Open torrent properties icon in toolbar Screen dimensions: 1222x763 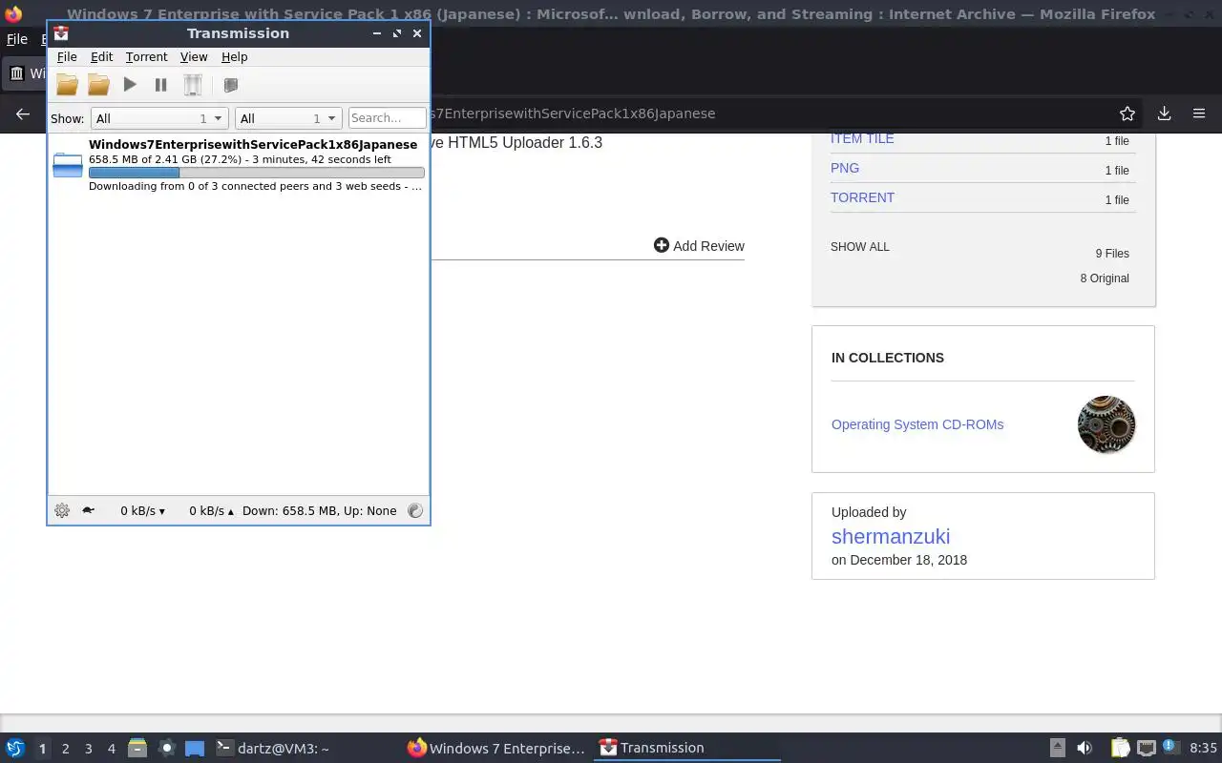pos(230,85)
